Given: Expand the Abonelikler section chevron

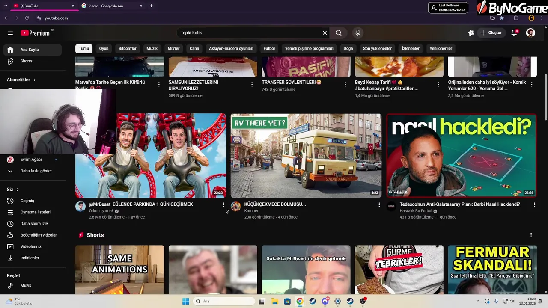Looking at the screenshot, I should point(35,80).
